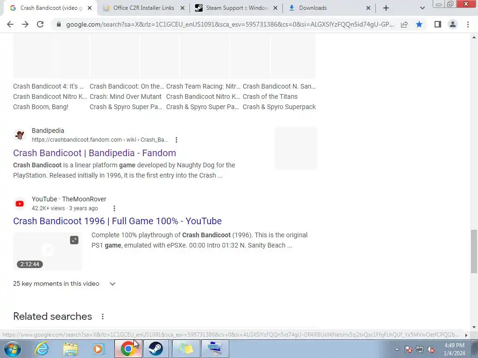Switch to the Office C2R Installer Links tab
The height and width of the screenshot is (358, 478).
143,8
